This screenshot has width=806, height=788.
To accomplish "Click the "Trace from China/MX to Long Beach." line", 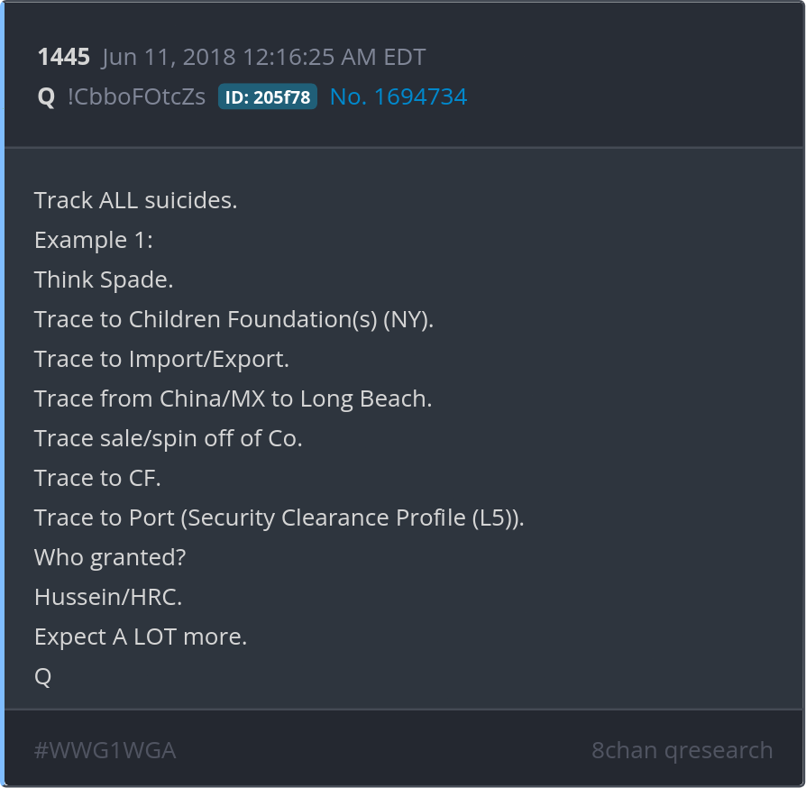I will click(x=233, y=399).
